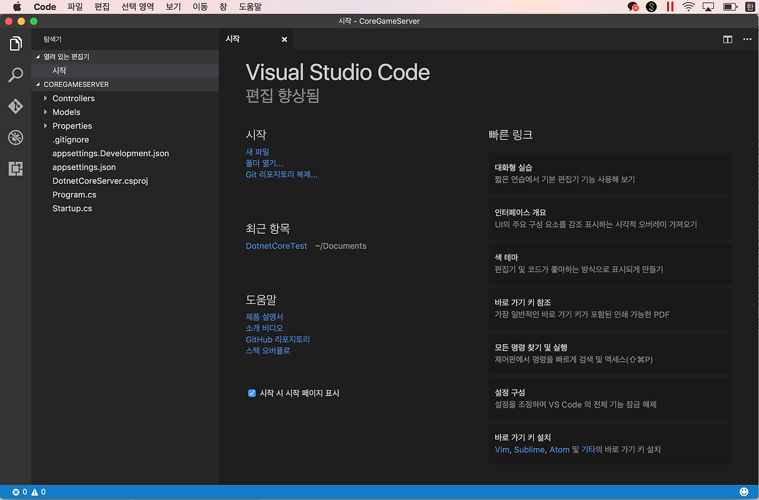Select 시작 in open editors list
This screenshot has width=759, height=500.
125,71
